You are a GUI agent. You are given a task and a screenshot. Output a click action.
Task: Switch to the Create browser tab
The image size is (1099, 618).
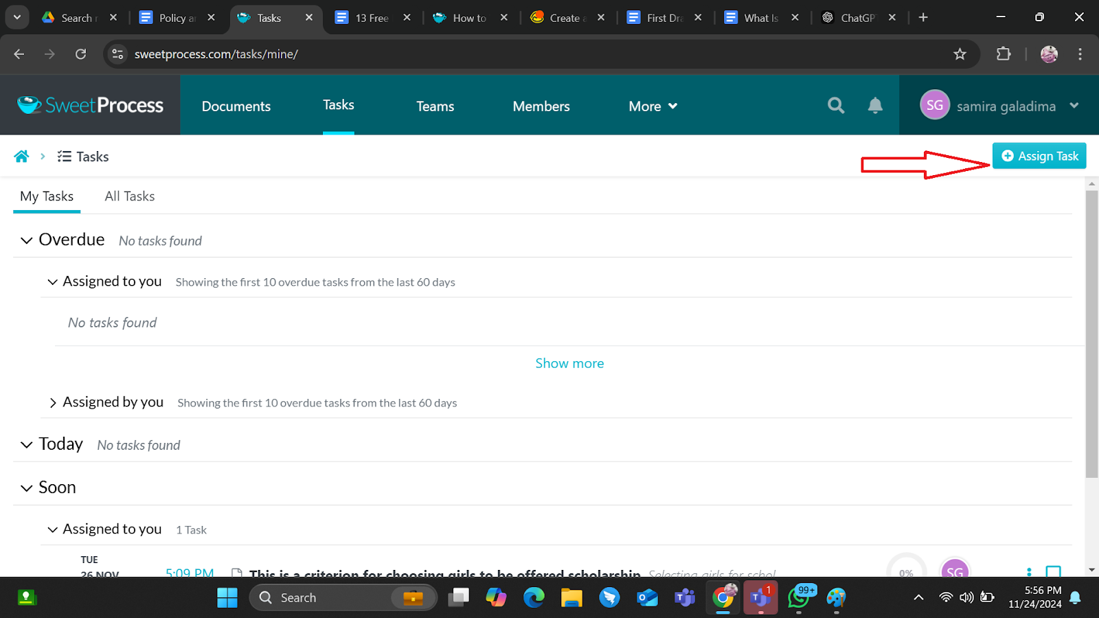coord(567,18)
